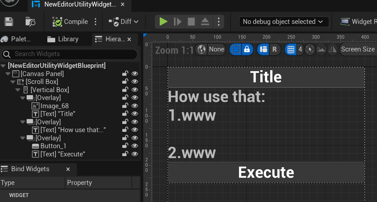Toggle lock on Button_1 row
377x202 pixels.
pos(125,146)
